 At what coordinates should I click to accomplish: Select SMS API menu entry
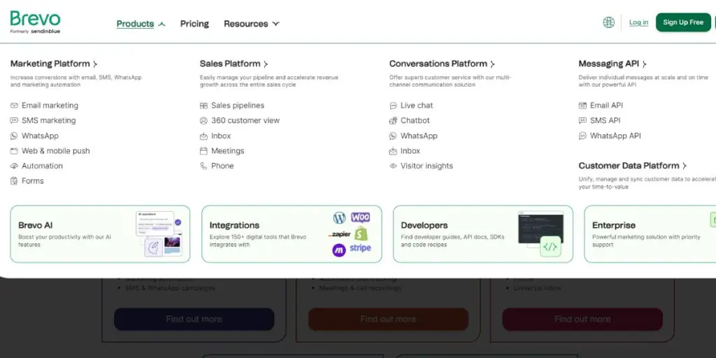[x=605, y=120]
